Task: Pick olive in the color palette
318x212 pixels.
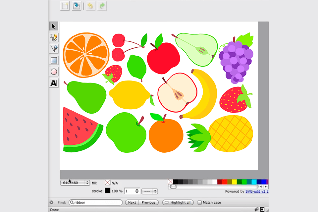Action: (230, 182)
